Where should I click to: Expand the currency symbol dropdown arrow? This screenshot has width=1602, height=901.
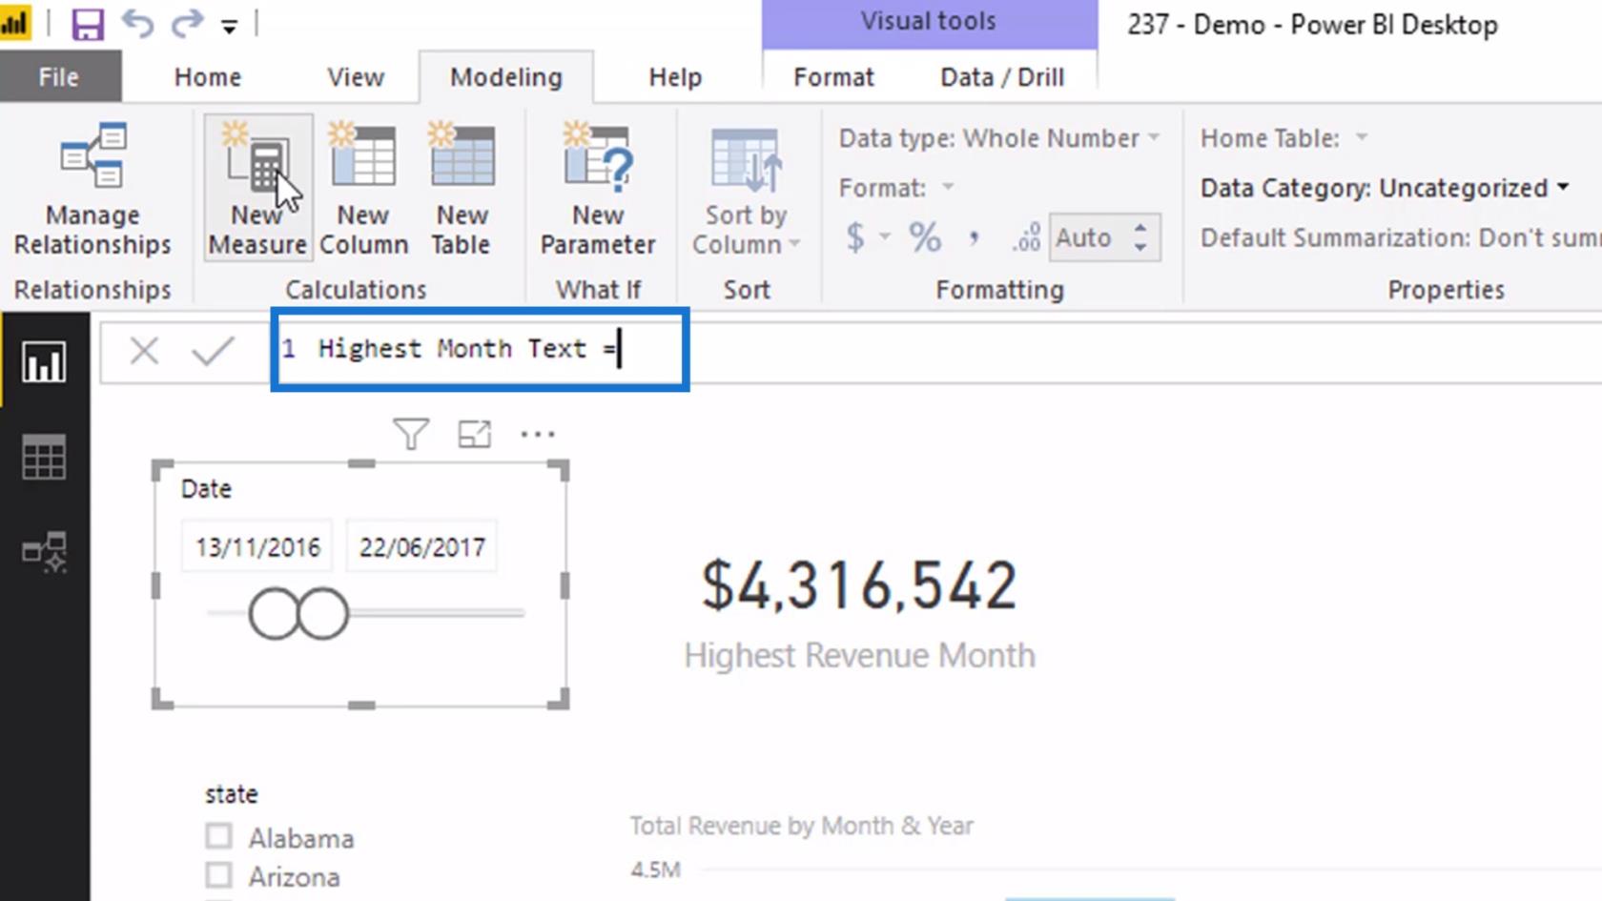(x=885, y=236)
